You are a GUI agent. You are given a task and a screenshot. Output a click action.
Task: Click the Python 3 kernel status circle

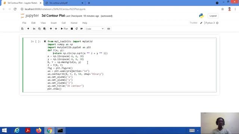(217, 23)
